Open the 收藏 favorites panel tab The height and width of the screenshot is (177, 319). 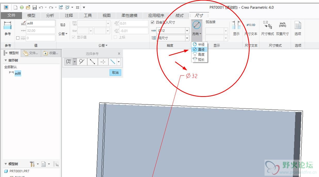(51, 53)
